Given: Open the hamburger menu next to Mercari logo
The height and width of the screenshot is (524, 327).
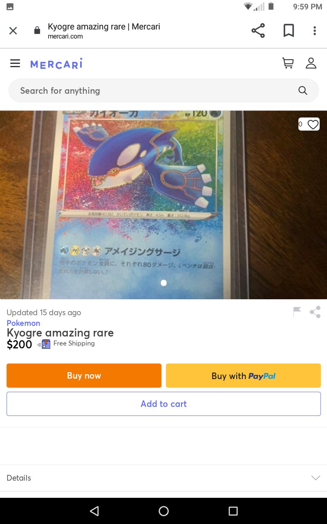Looking at the screenshot, I should pos(15,63).
